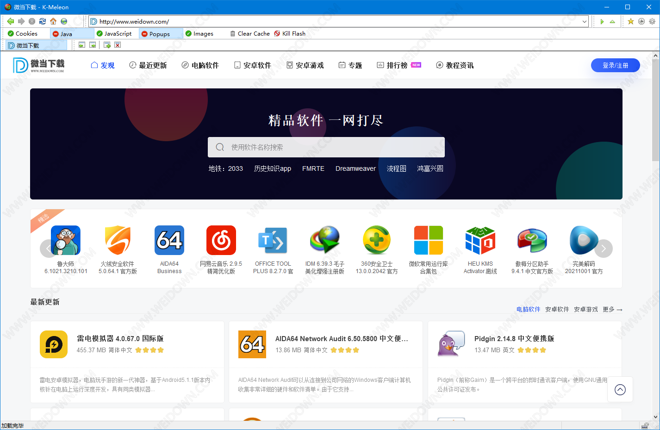This screenshot has height=430, width=660.
Task: Click the carousel next arrow
Action: 604,249
